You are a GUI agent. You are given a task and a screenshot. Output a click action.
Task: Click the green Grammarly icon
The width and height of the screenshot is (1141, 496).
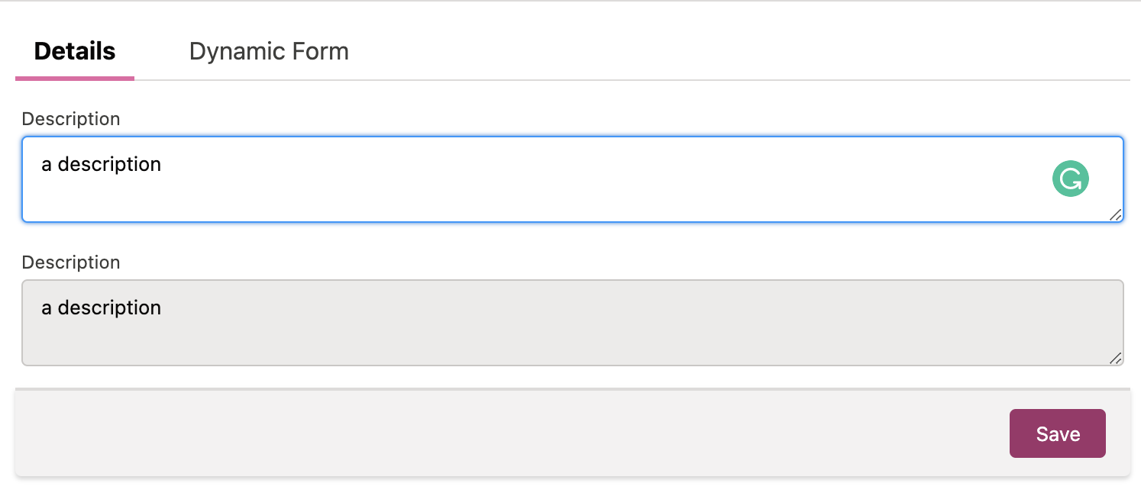pyautogui.click(x=1070, y=179)
